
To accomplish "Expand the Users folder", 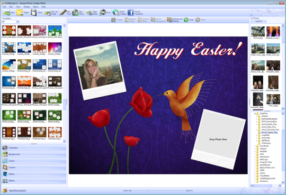I will [x=255, y=173].
